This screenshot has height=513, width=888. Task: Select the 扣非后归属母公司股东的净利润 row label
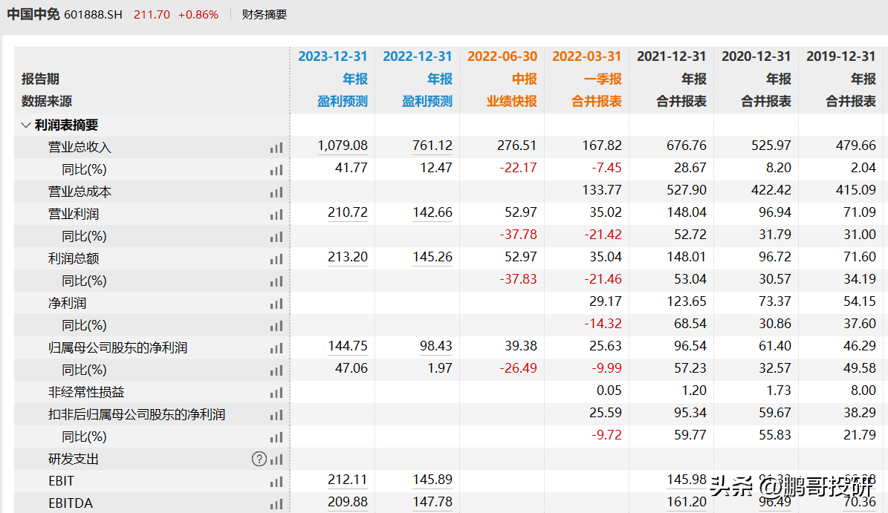coord(137,414)
